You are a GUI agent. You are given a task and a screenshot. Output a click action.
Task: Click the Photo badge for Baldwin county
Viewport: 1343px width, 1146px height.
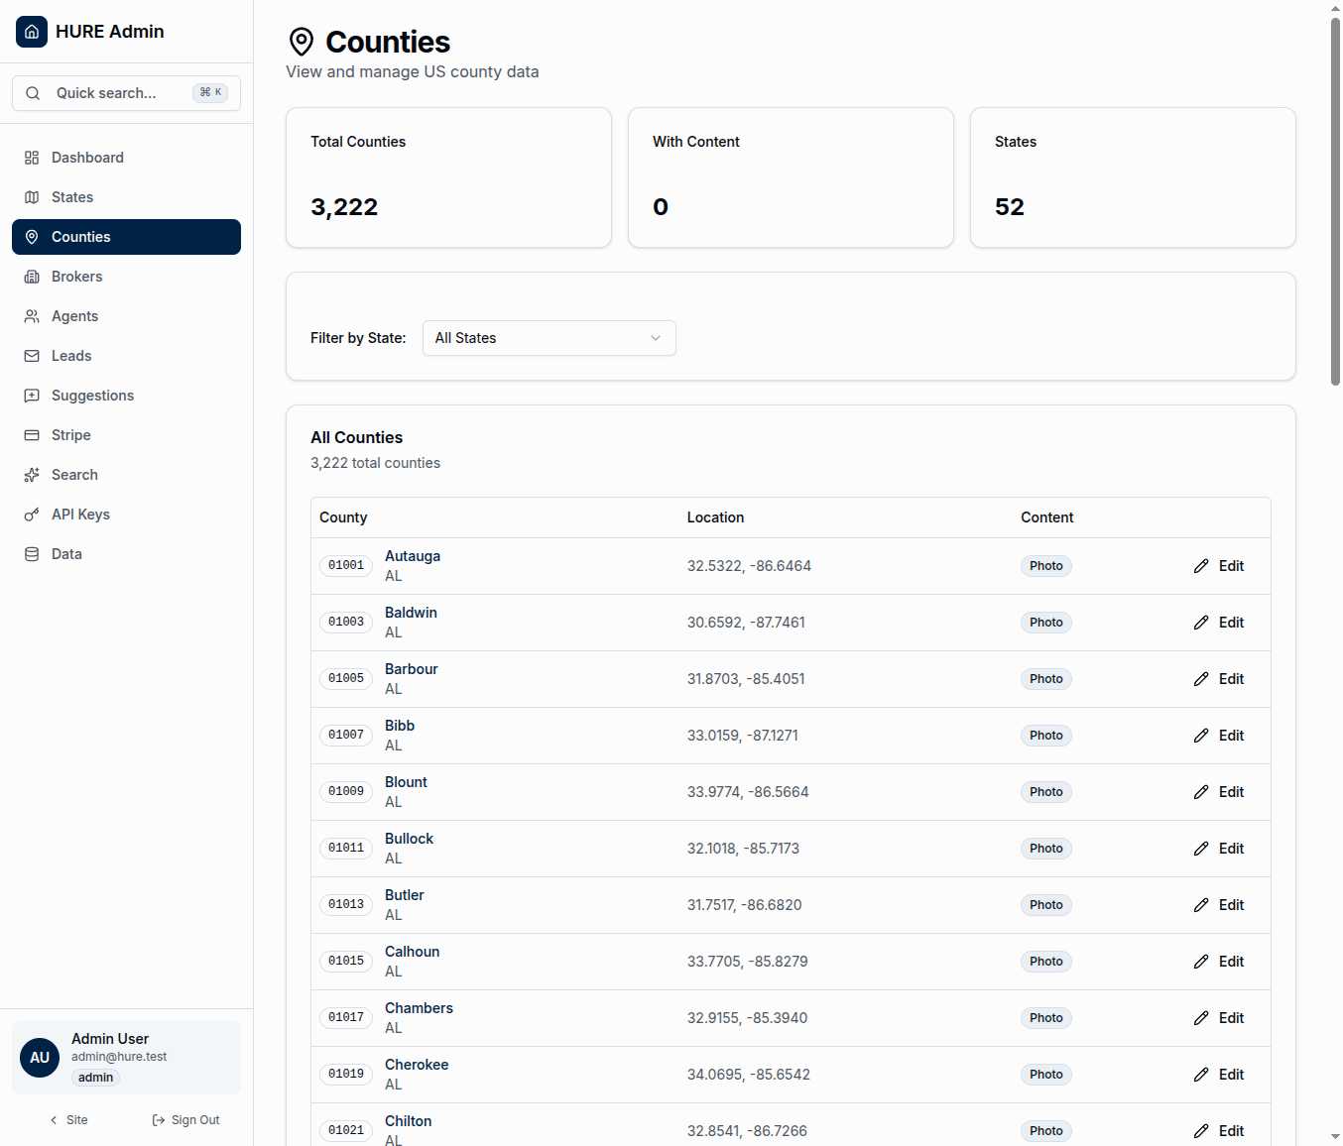(1045, 623)
